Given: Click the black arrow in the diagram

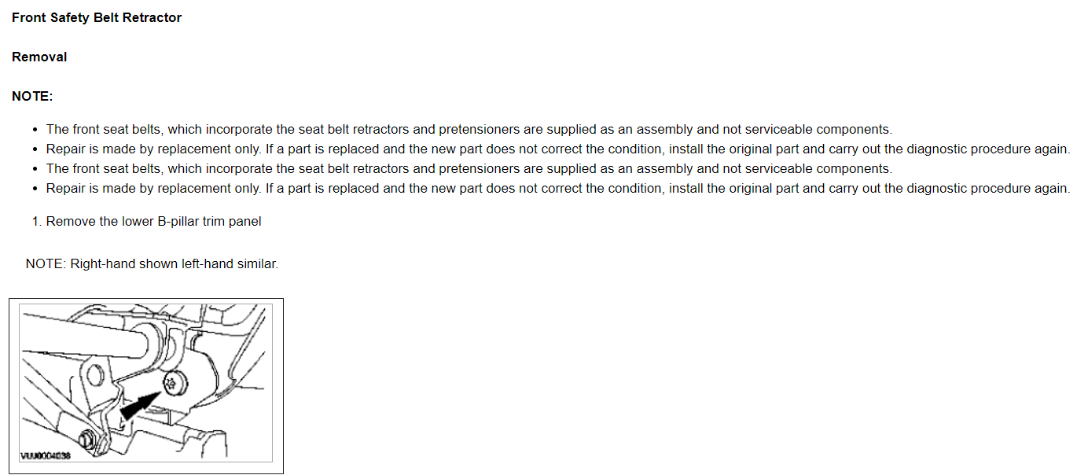Looking at the screenshot, I should [x=135, y=407].
